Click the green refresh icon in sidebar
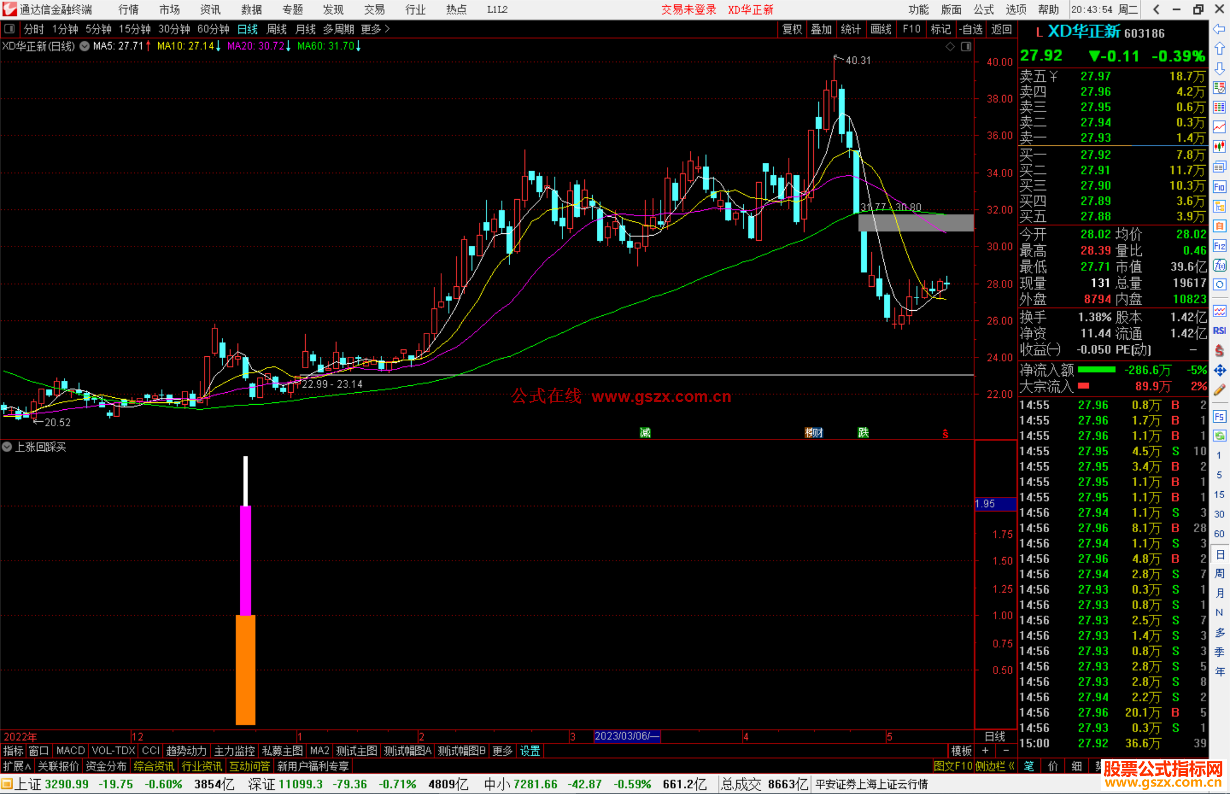 click(x=1219, y=436)
